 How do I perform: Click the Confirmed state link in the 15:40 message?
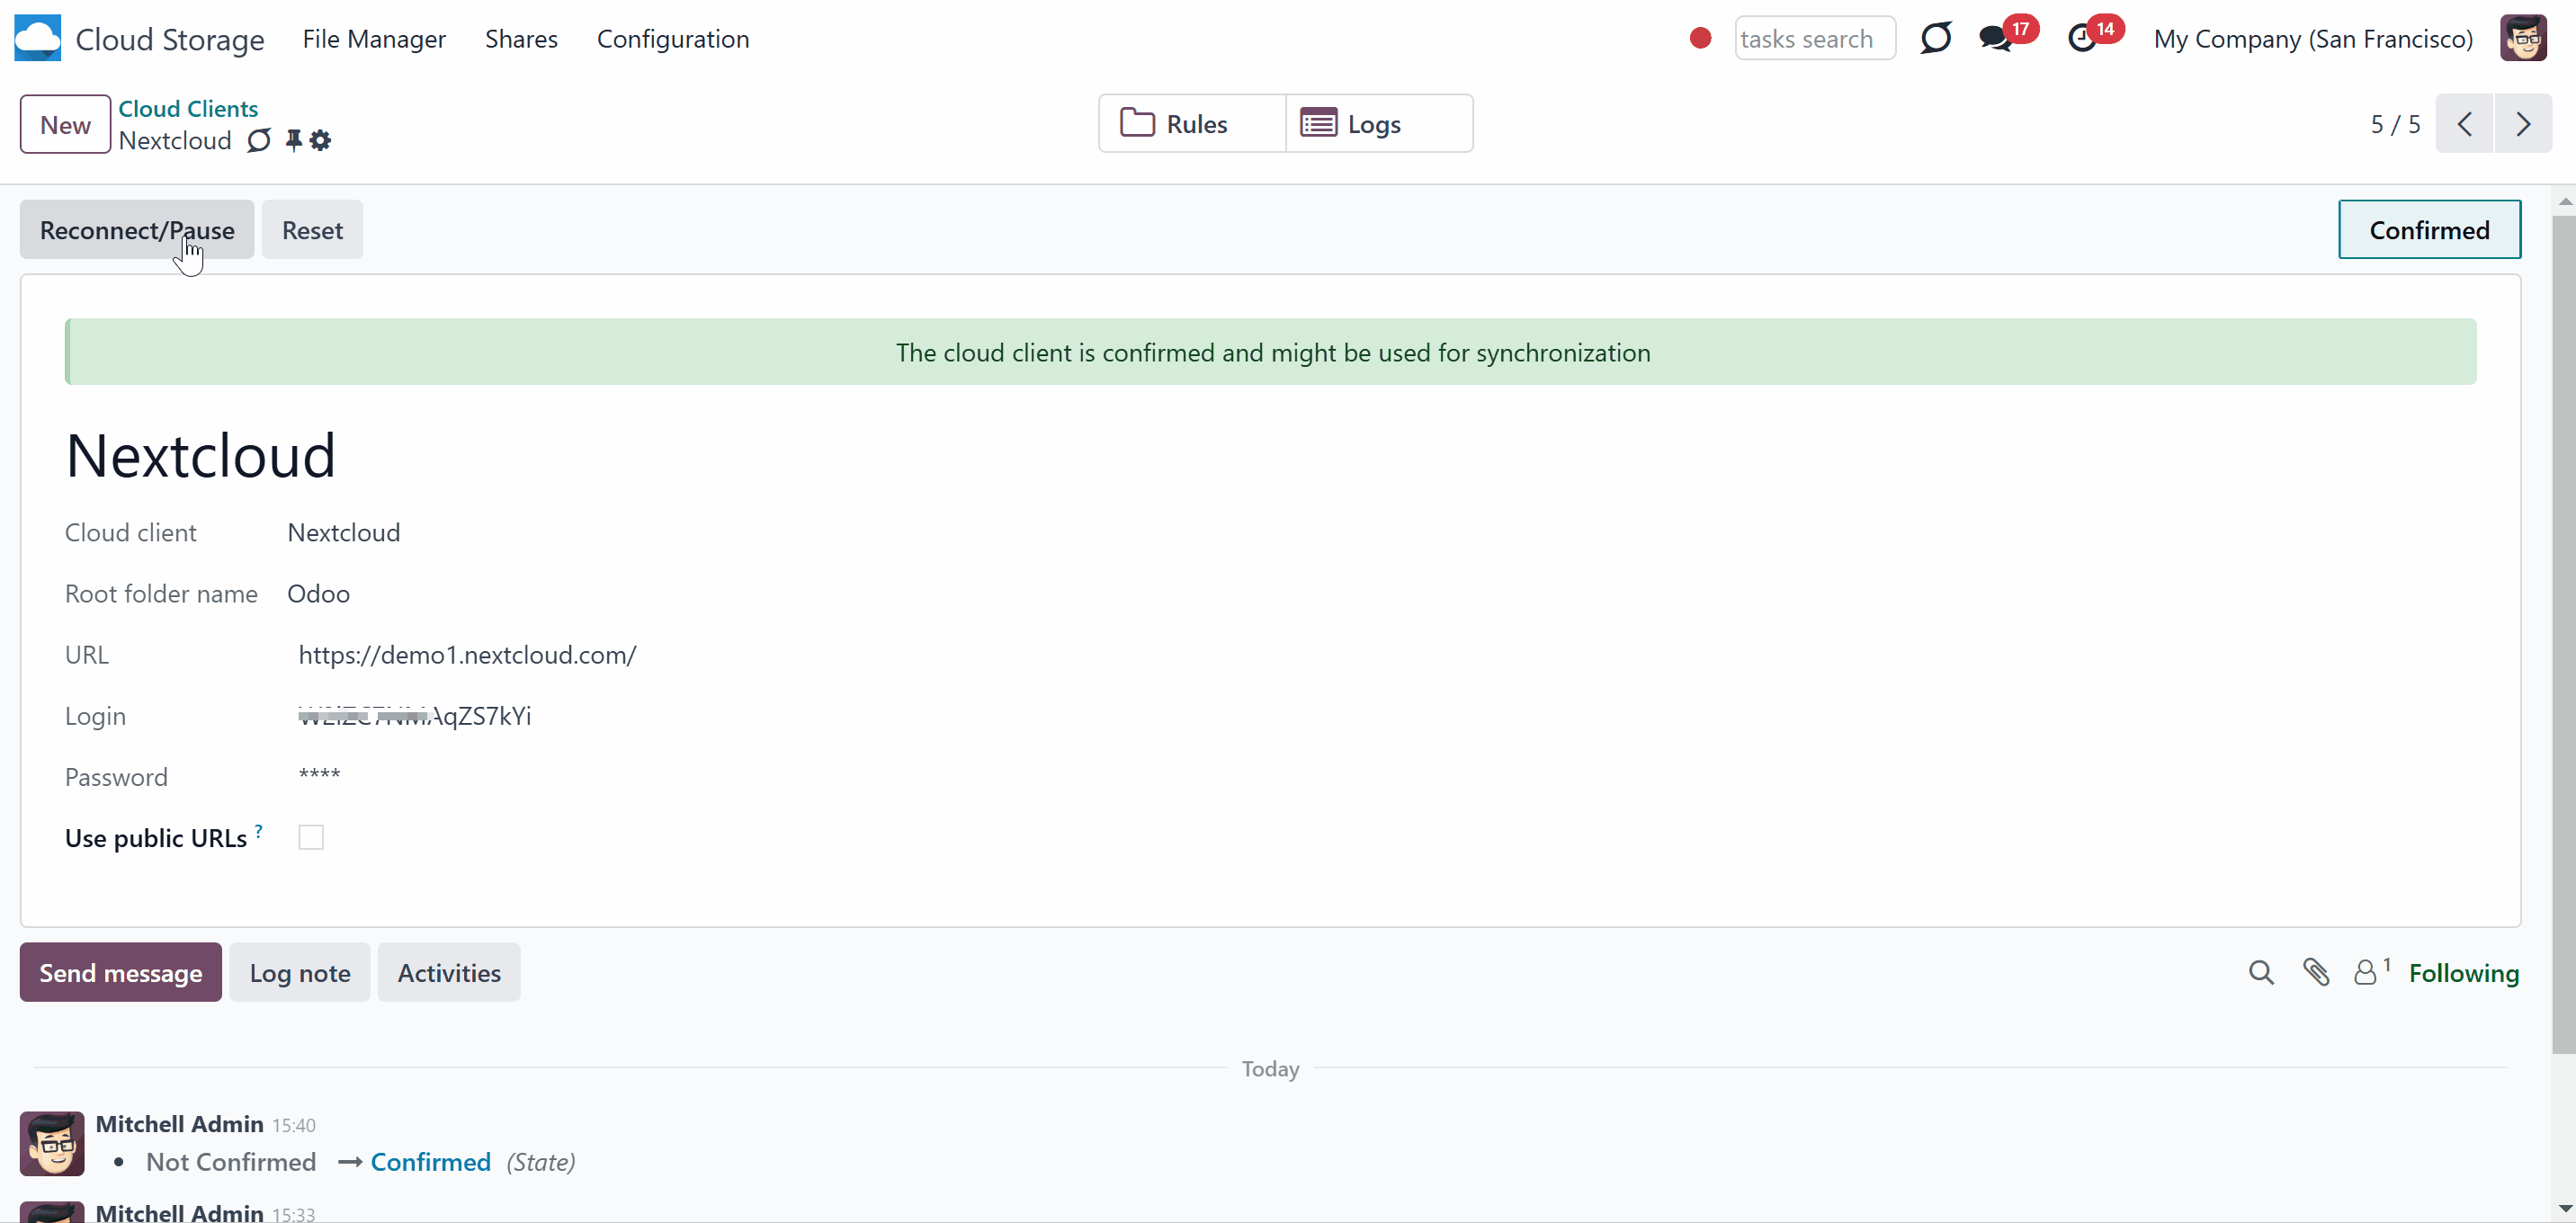[431, 1161]
